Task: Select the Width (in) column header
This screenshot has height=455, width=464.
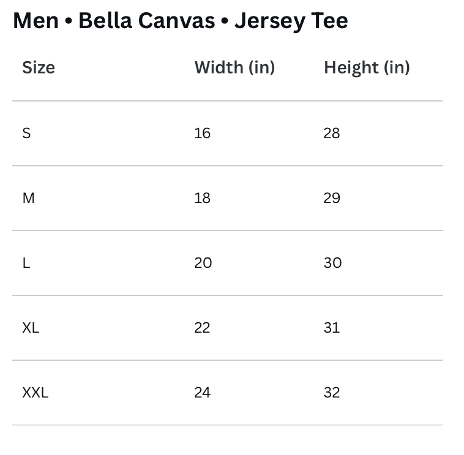Action: pyautogui.click(x=234, y=67)
